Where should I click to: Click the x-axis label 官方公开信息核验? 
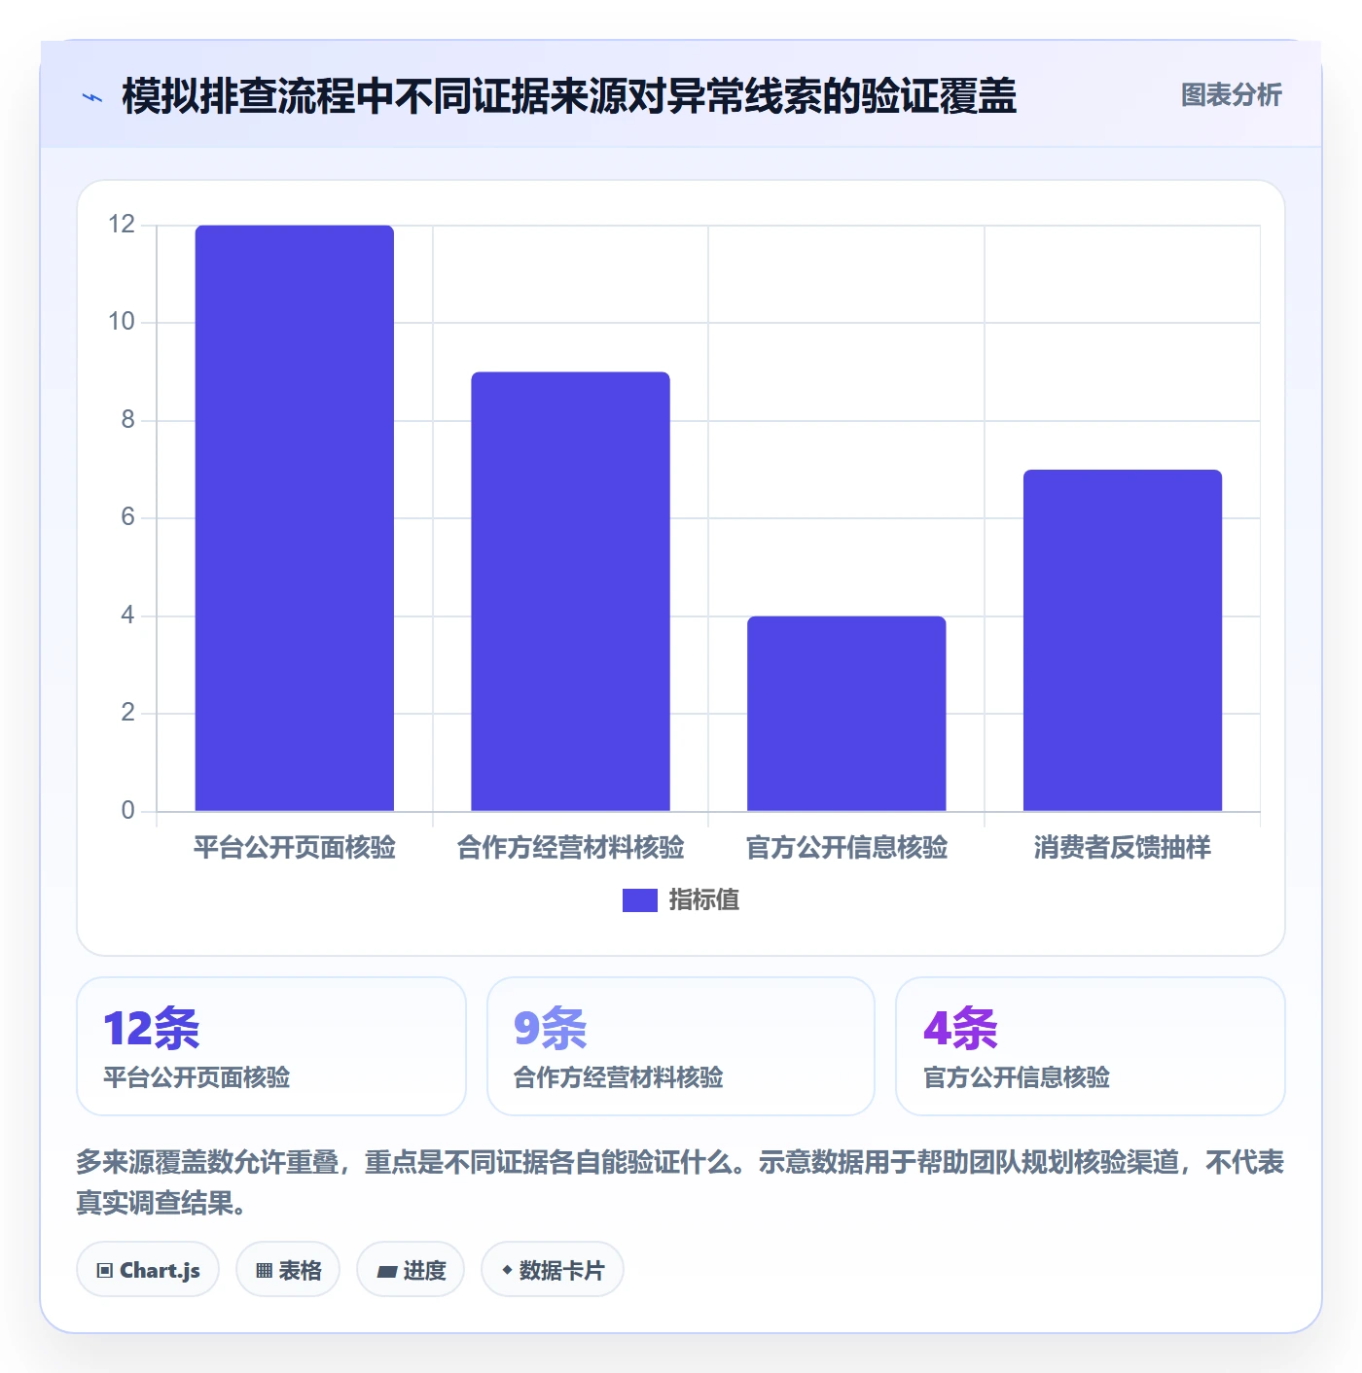point(846,848)
